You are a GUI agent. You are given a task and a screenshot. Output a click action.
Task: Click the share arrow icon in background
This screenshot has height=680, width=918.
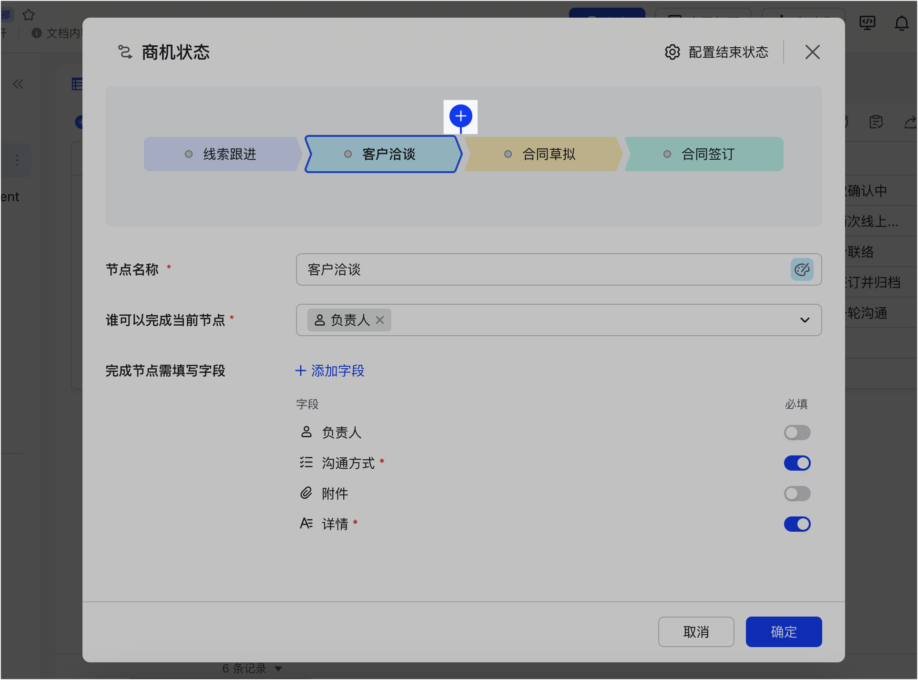(x=910, y=123)
